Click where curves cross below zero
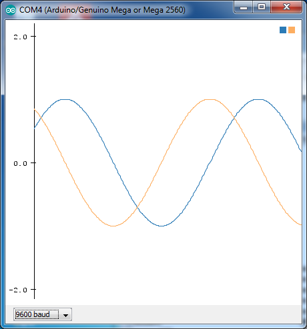Image resolution: width=307 pixels, height=329 pixels. tap(137, 207)
